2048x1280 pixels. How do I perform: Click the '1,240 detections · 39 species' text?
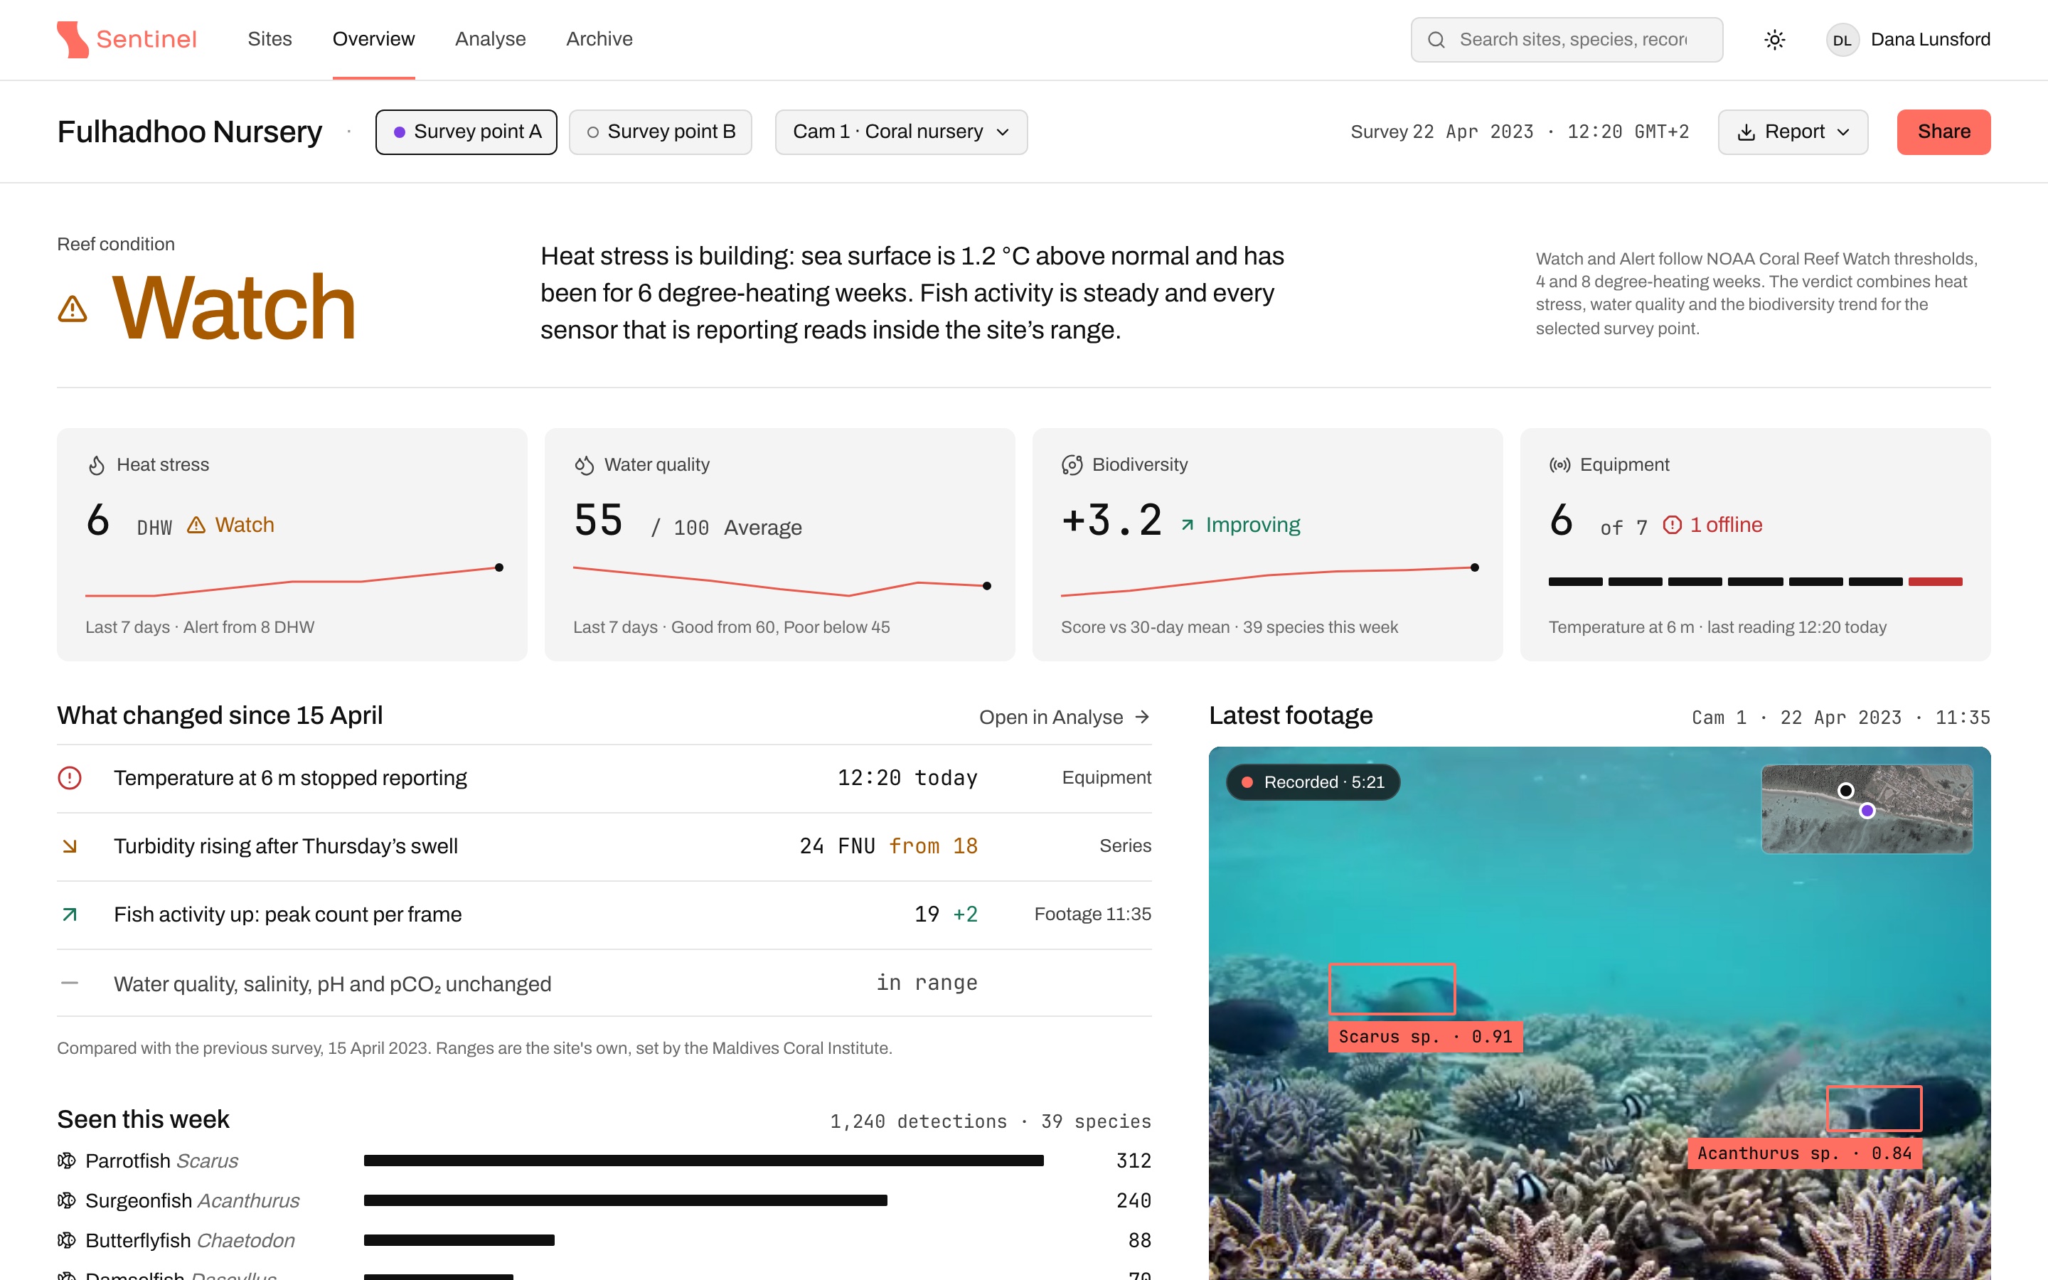(990, 1121)
